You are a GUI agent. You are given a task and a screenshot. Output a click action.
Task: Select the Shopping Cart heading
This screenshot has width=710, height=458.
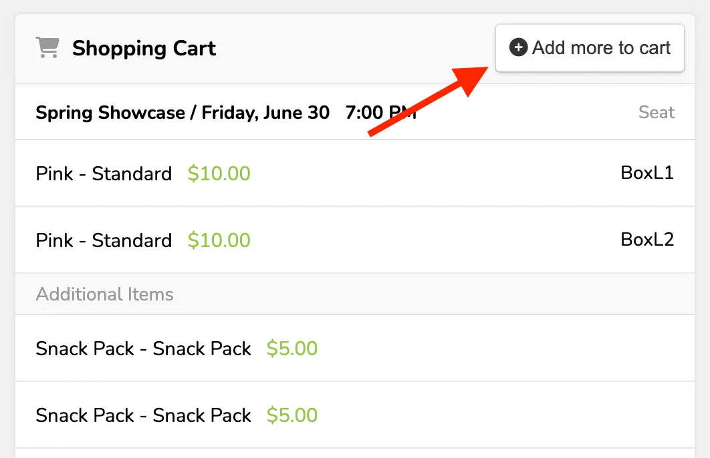click(144, 48)
